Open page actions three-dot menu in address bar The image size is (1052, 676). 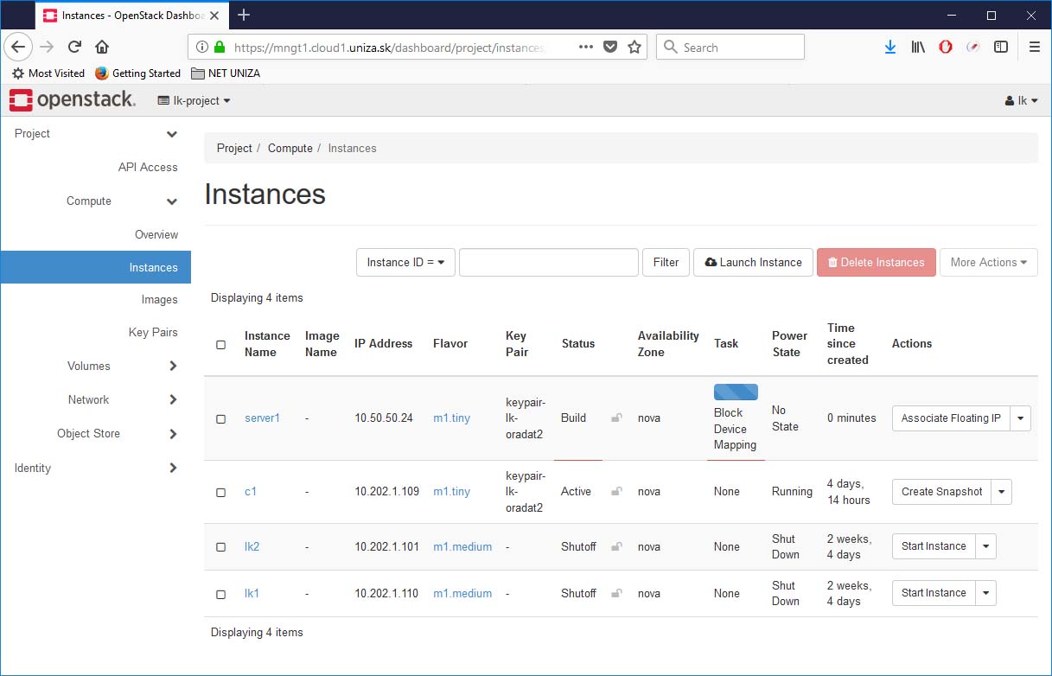(586, 48)
